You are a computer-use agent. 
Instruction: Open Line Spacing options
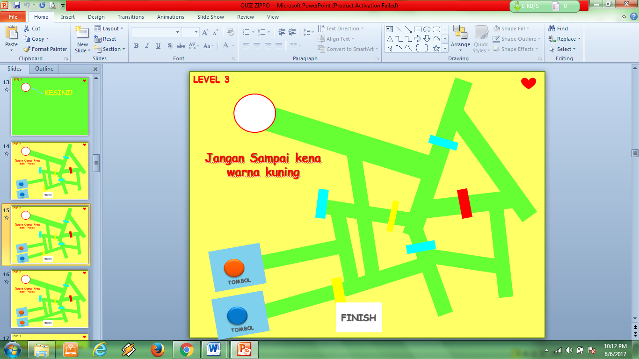click(308, 32)
